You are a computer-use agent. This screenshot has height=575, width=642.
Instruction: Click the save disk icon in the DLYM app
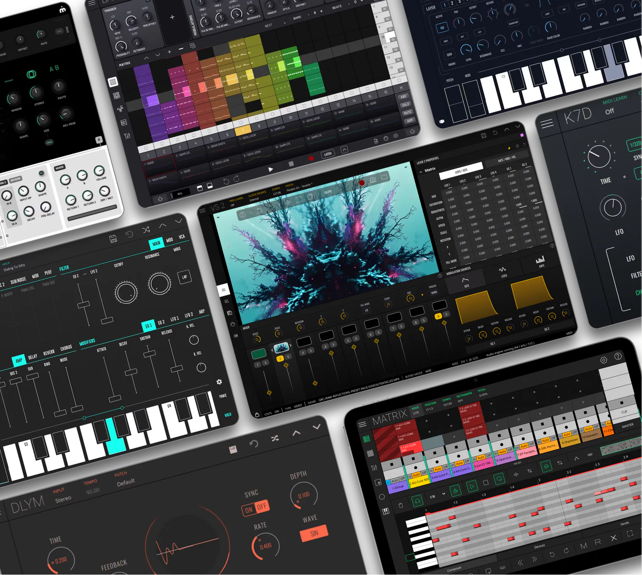(x=233, y=449)
